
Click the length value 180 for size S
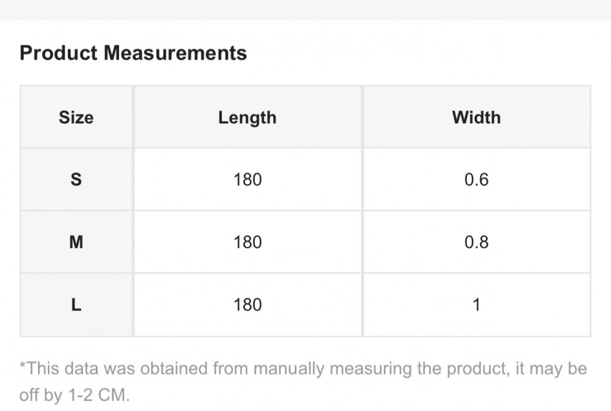click(247, 180)
